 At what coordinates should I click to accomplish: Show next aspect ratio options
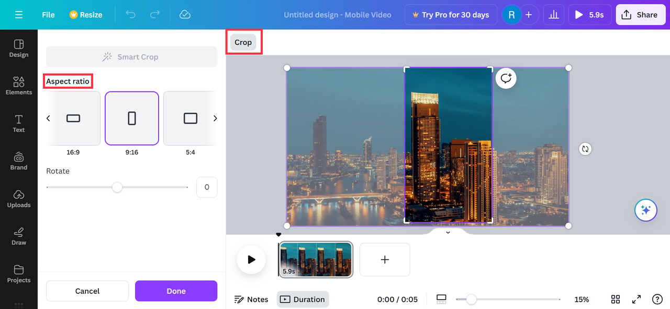[215, 118]
